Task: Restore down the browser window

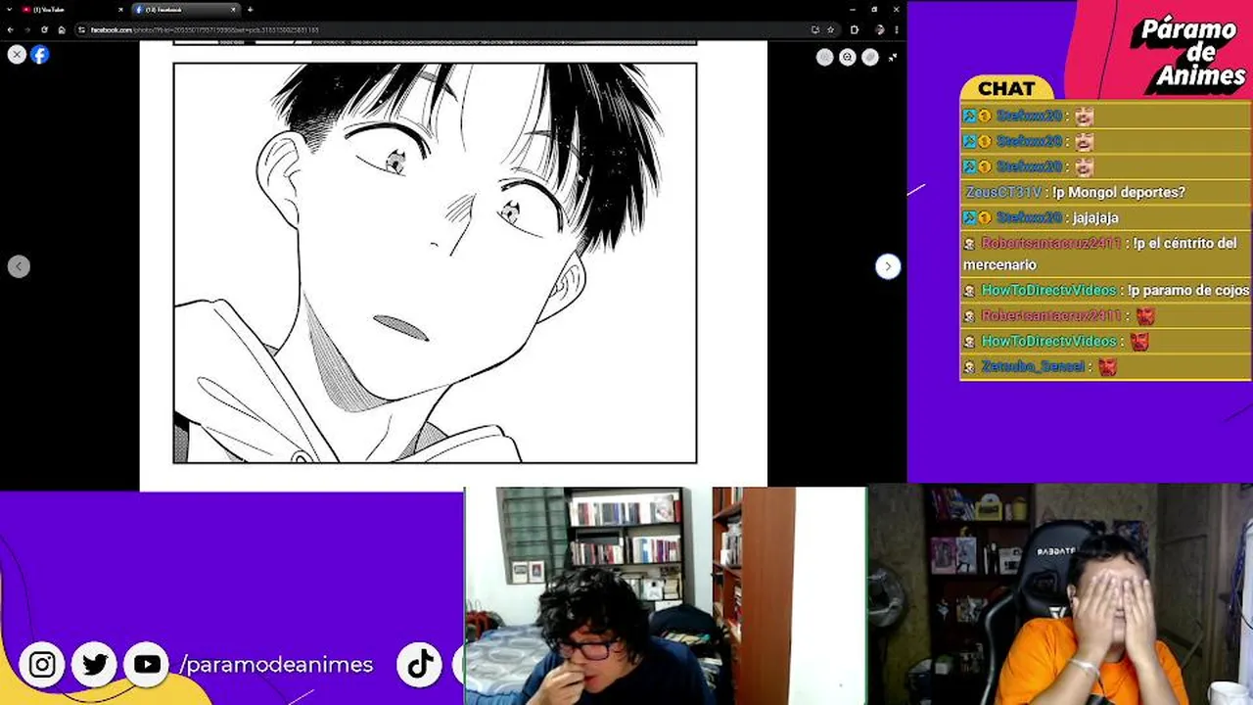Action: [x=874, y=10]
